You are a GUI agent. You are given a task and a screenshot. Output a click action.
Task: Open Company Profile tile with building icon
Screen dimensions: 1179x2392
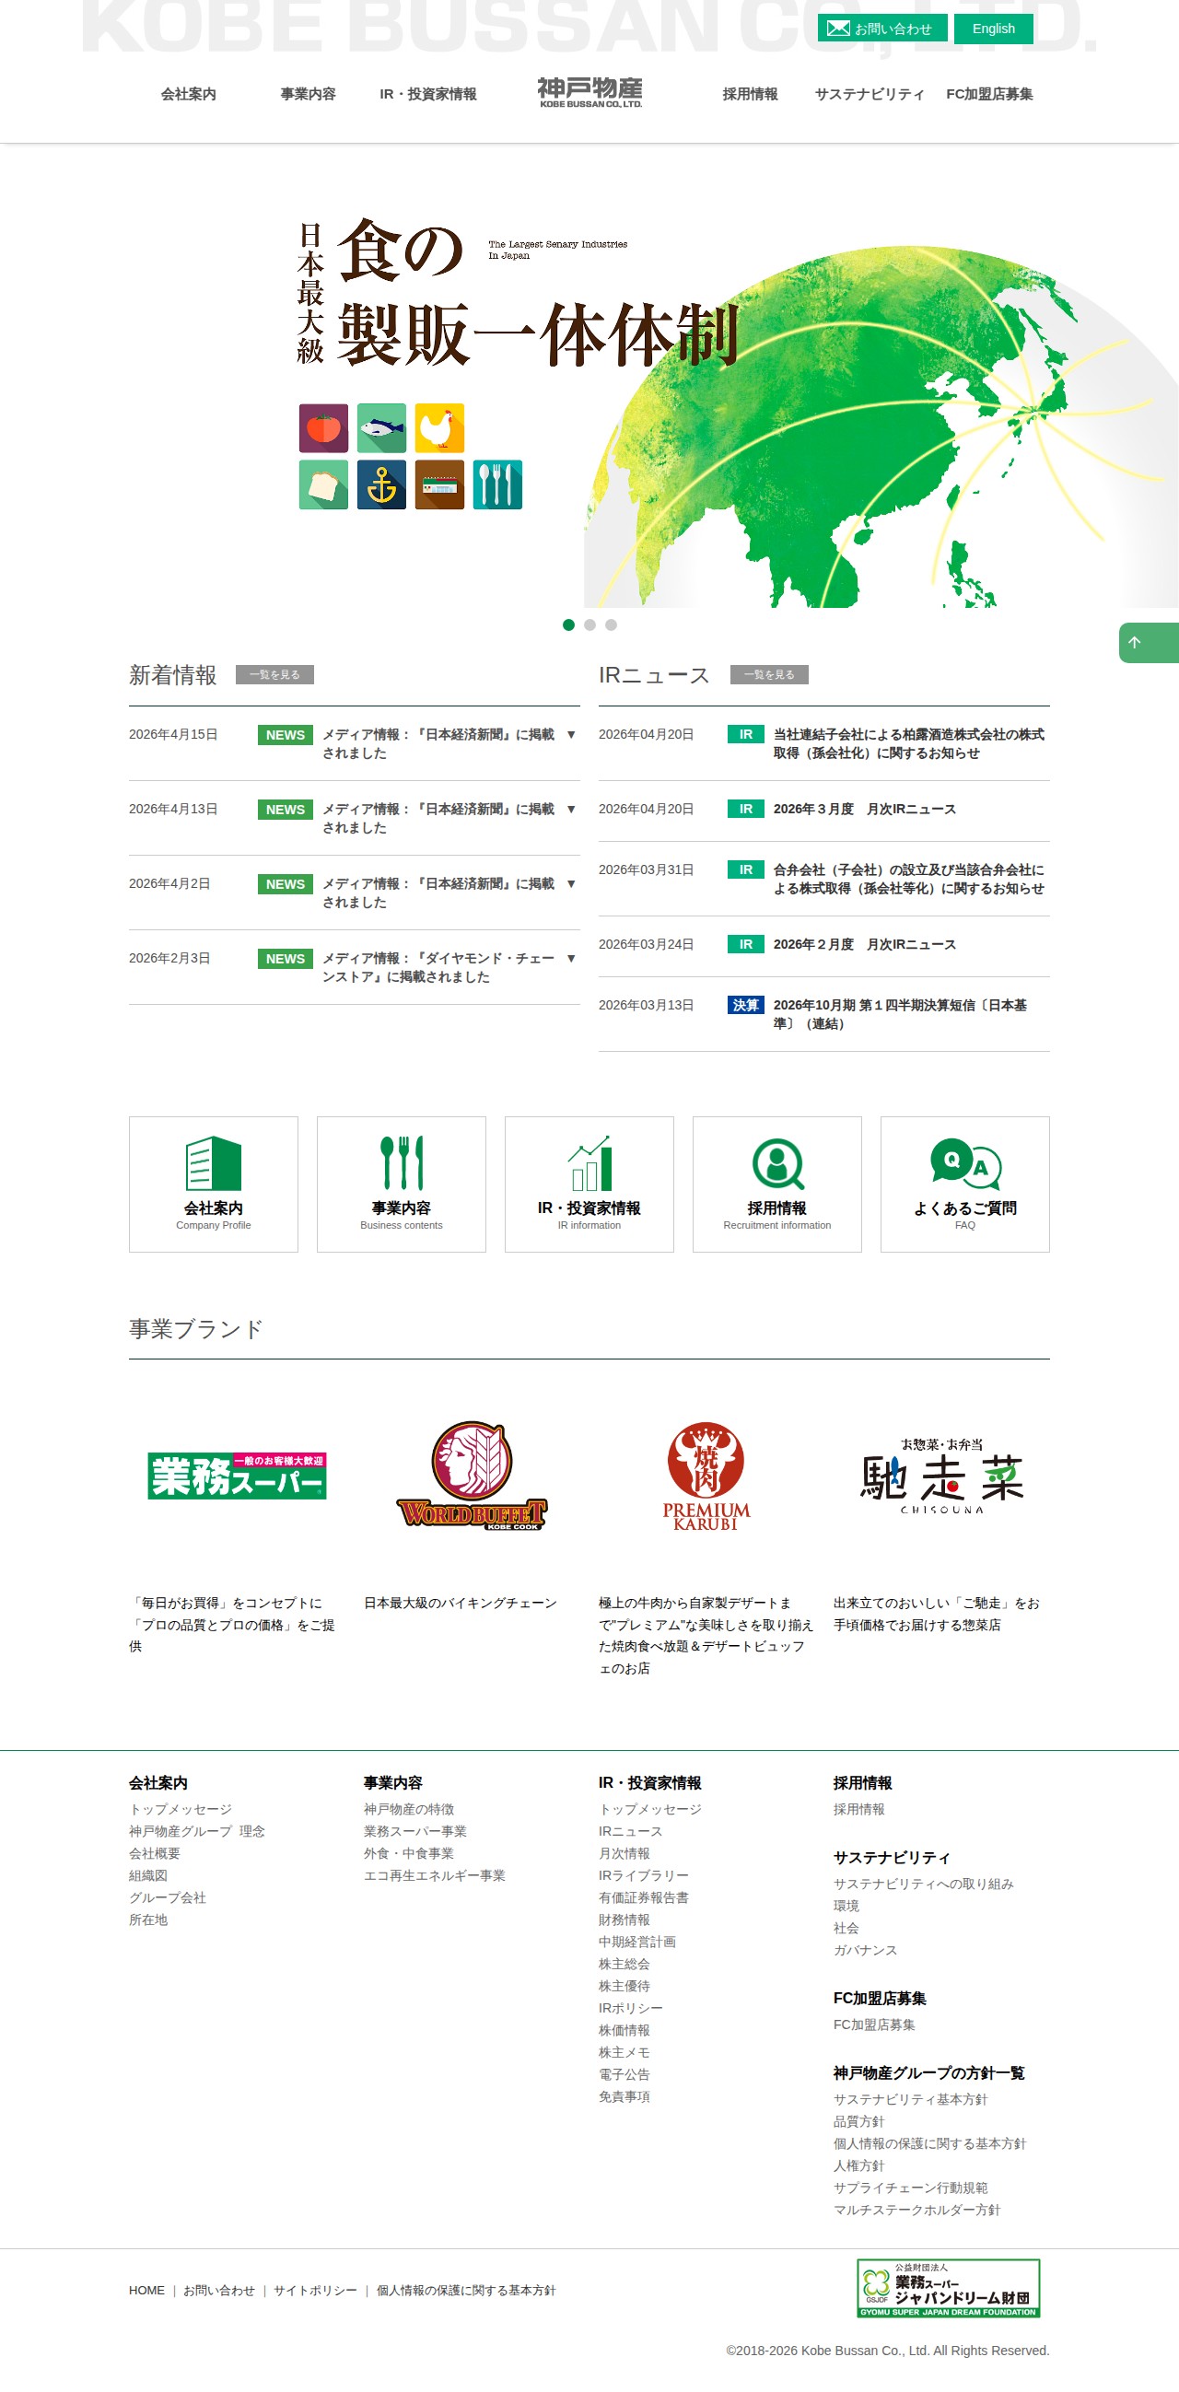pyautogui.click(x=214, y=1184)
